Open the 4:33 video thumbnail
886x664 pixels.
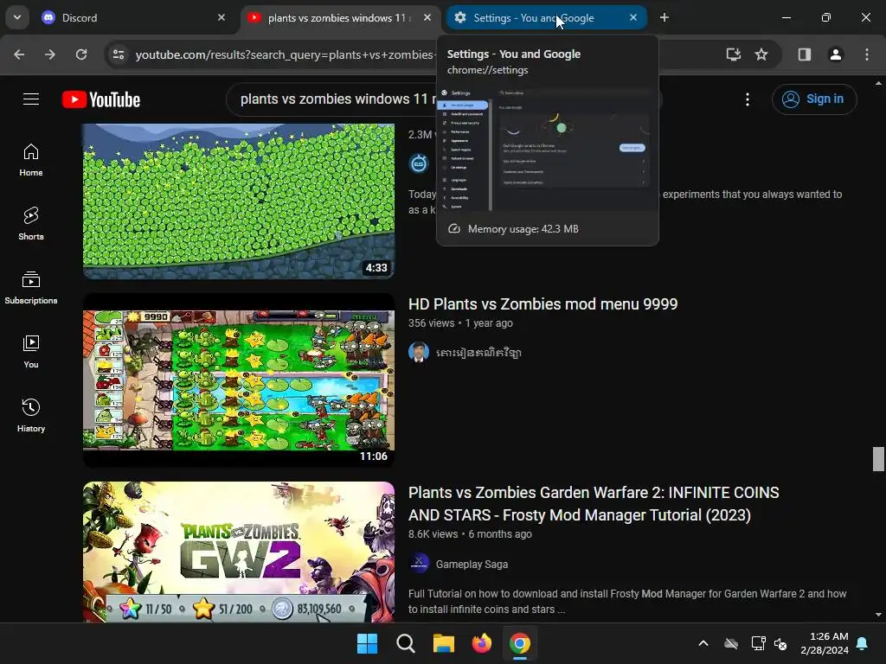tap(239, 201)
